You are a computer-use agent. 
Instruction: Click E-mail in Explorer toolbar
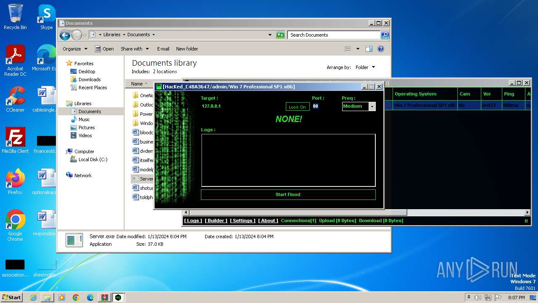pos(163,49)
